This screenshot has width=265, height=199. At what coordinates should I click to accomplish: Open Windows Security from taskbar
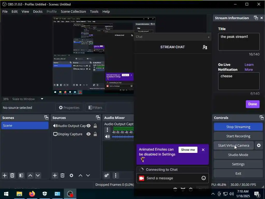point(45,194)
